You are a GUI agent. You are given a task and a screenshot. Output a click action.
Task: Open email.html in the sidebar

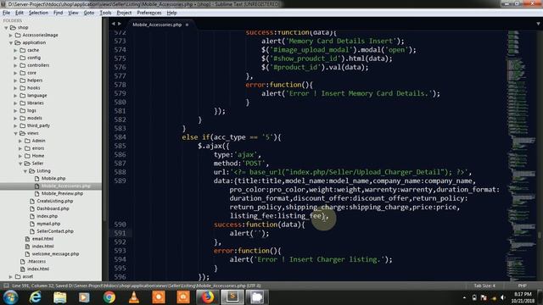pyautogui.click(x=42, y=239)
